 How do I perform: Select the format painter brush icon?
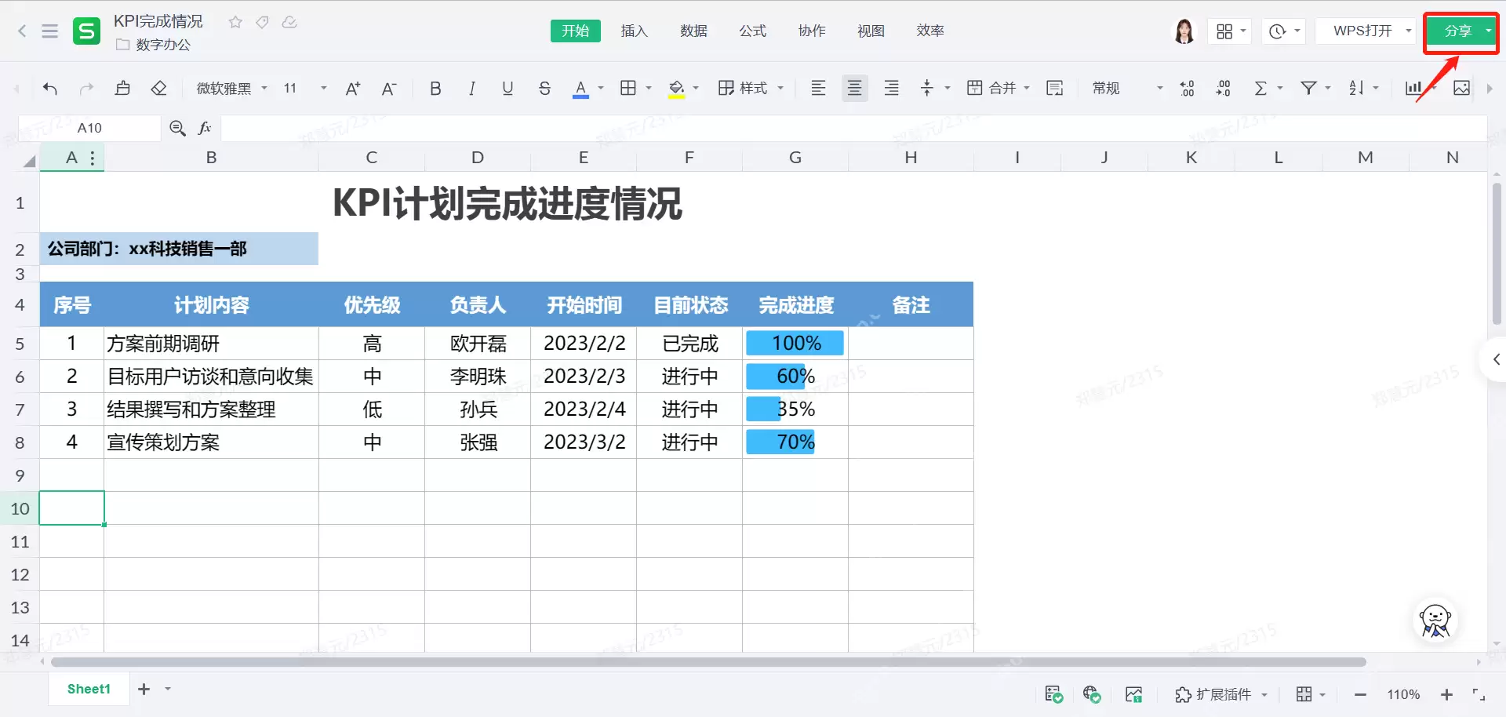pos(122,89)
